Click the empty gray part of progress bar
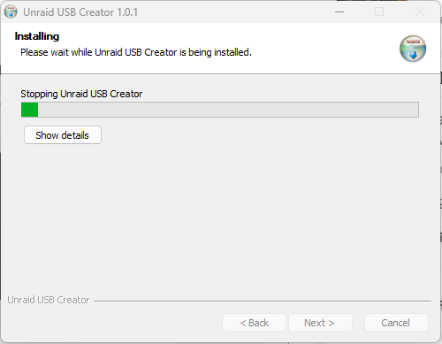The image size is (442, 344). pyautogui.click(x=228, y=110)
